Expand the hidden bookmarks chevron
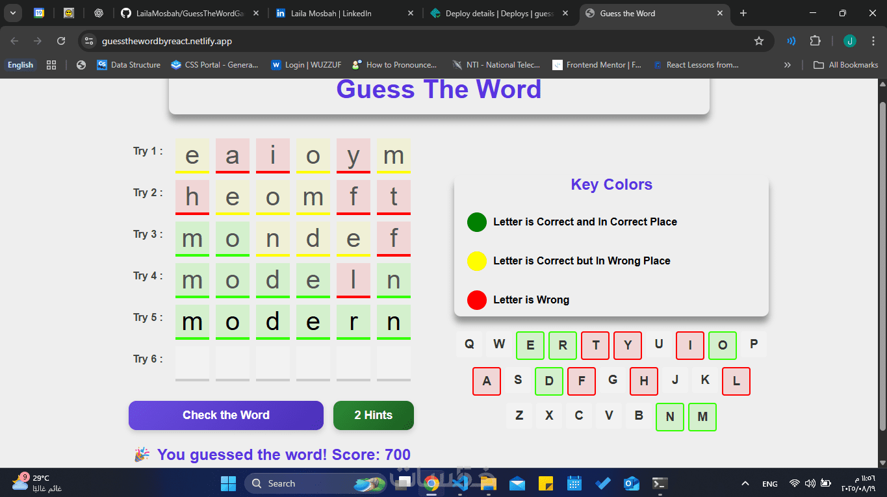Viewport: 887px width, 497px height. (x=788, y=65)
